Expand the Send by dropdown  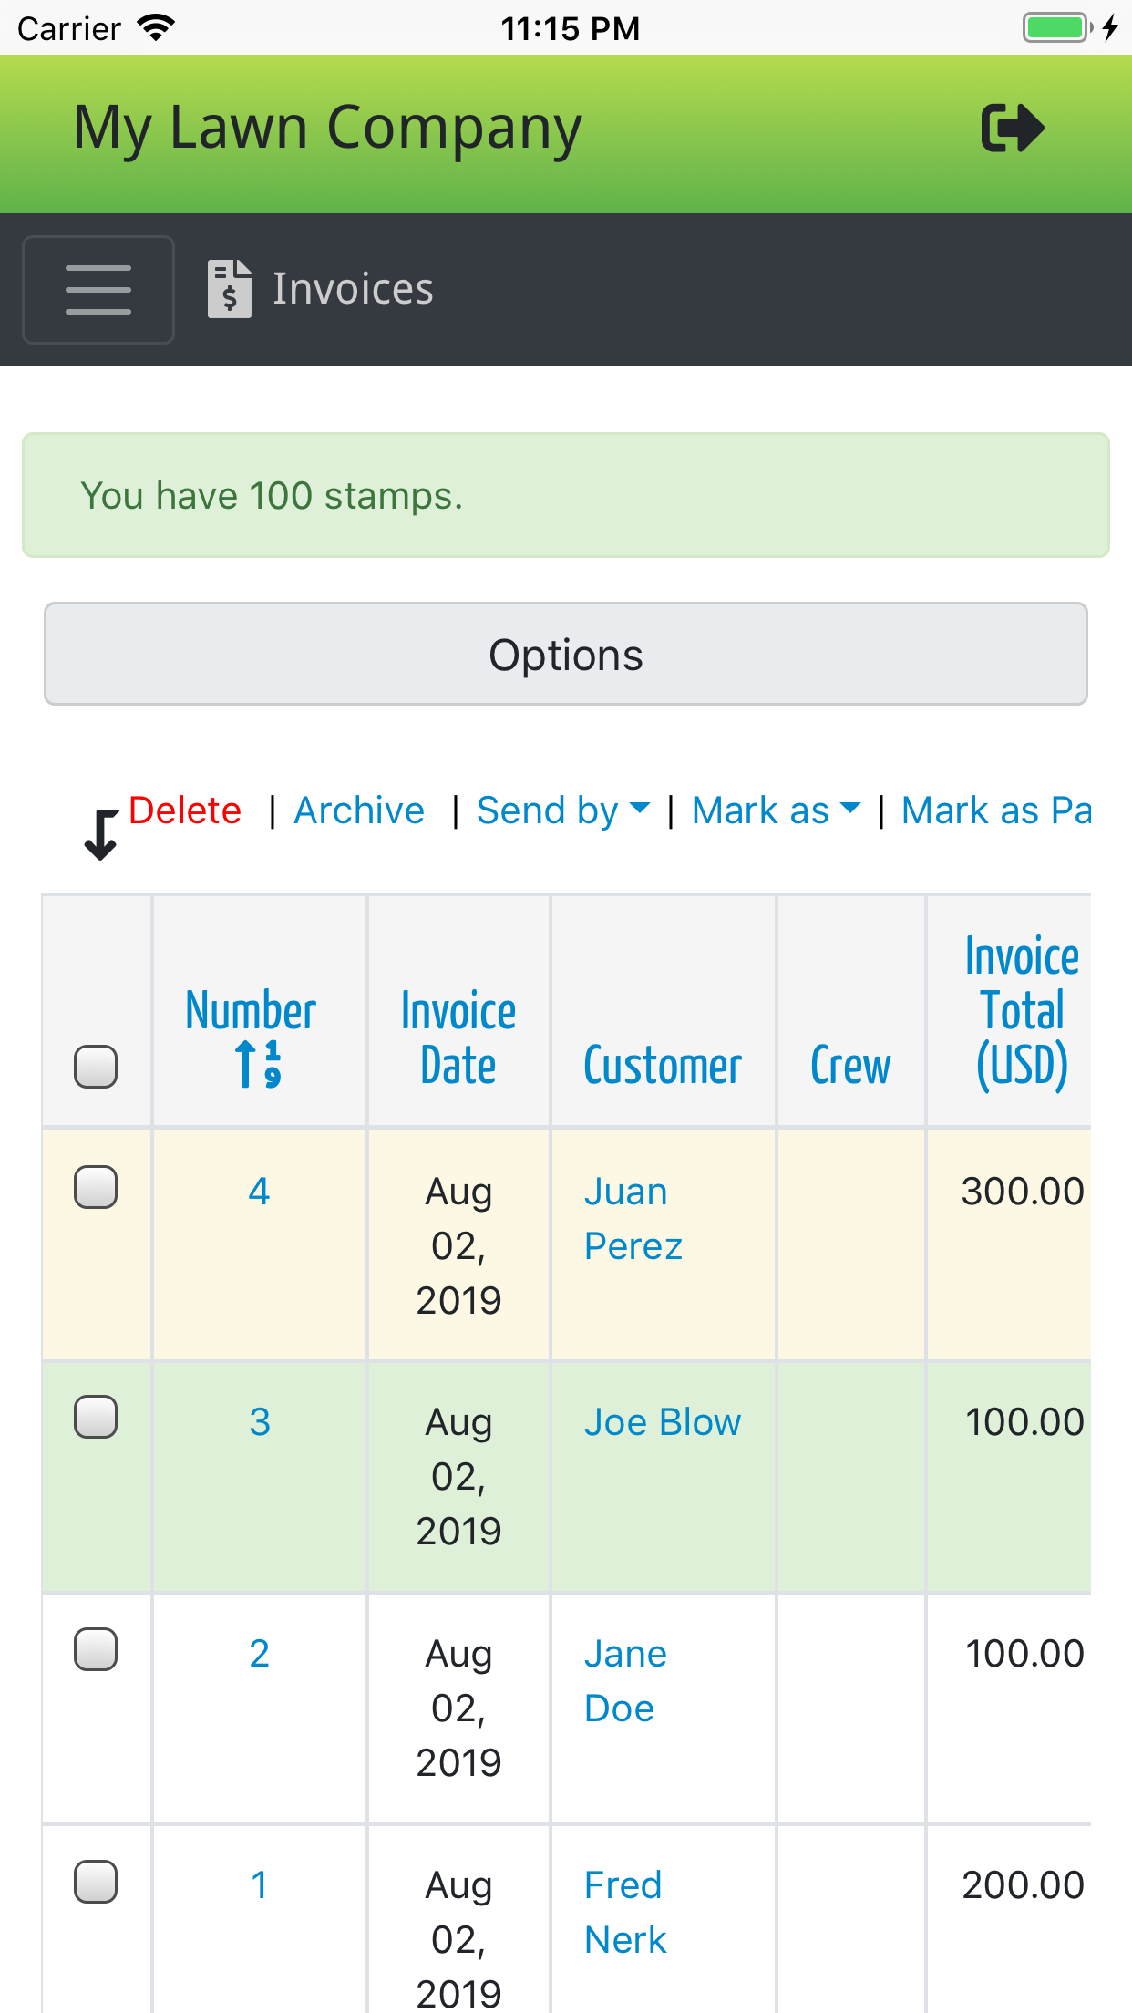coord(563,810)
